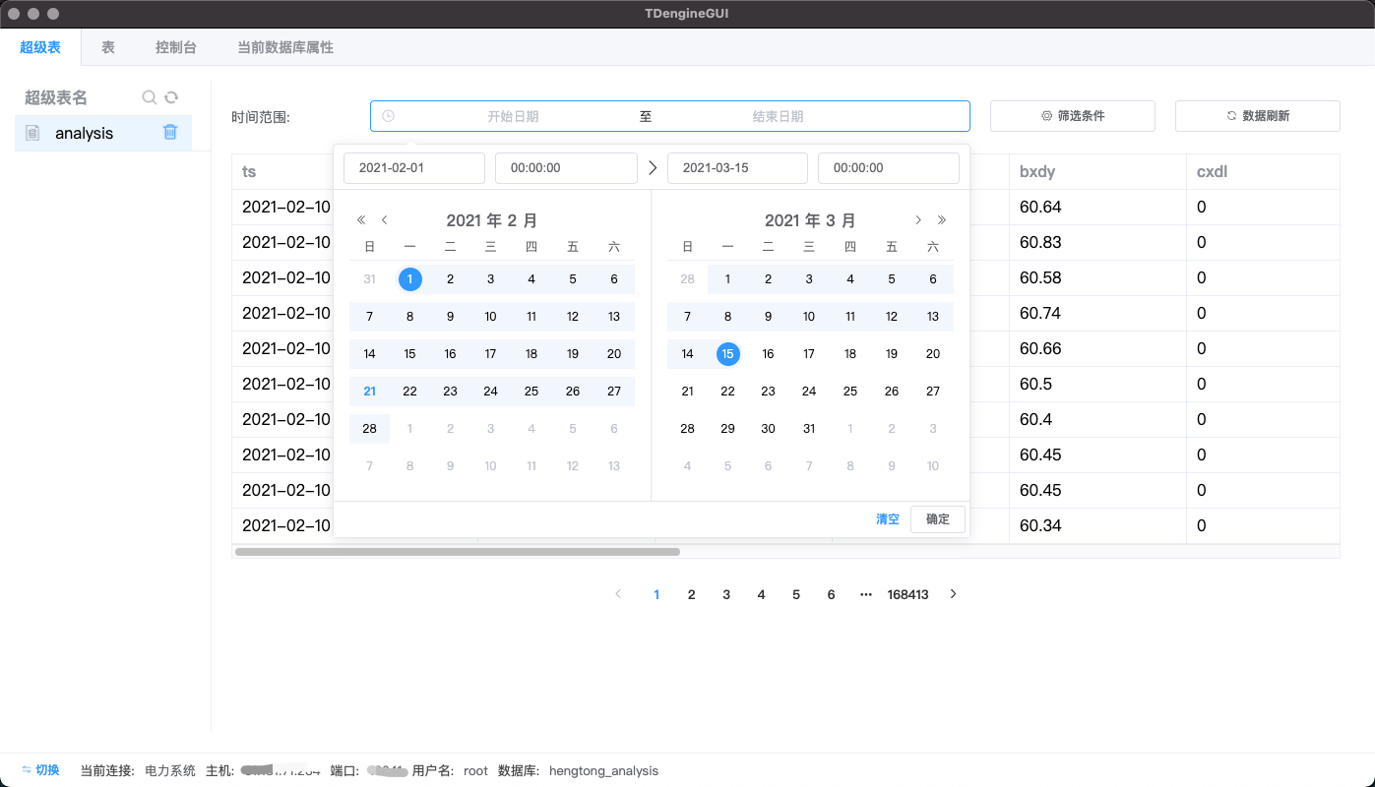Viewport: 1375px width, 787px height.
Task: Delete the analysis super table
Action: point(170,132)
